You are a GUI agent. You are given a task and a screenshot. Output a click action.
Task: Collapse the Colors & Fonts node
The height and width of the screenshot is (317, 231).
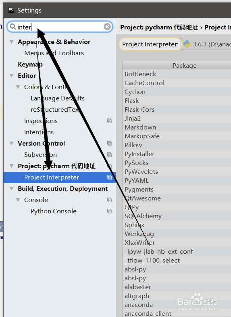coord(18,87)
